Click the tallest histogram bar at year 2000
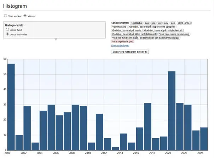This screenshot has height=158, width=214. pyautogui.click(x=11, y=107)
